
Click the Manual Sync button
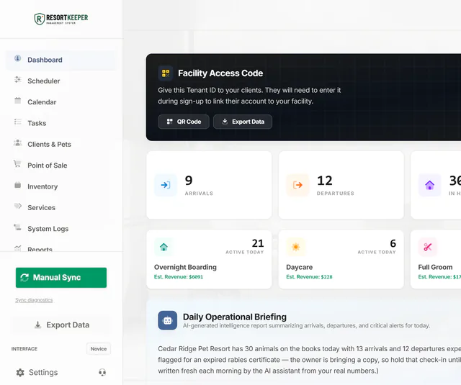[61, 278]
